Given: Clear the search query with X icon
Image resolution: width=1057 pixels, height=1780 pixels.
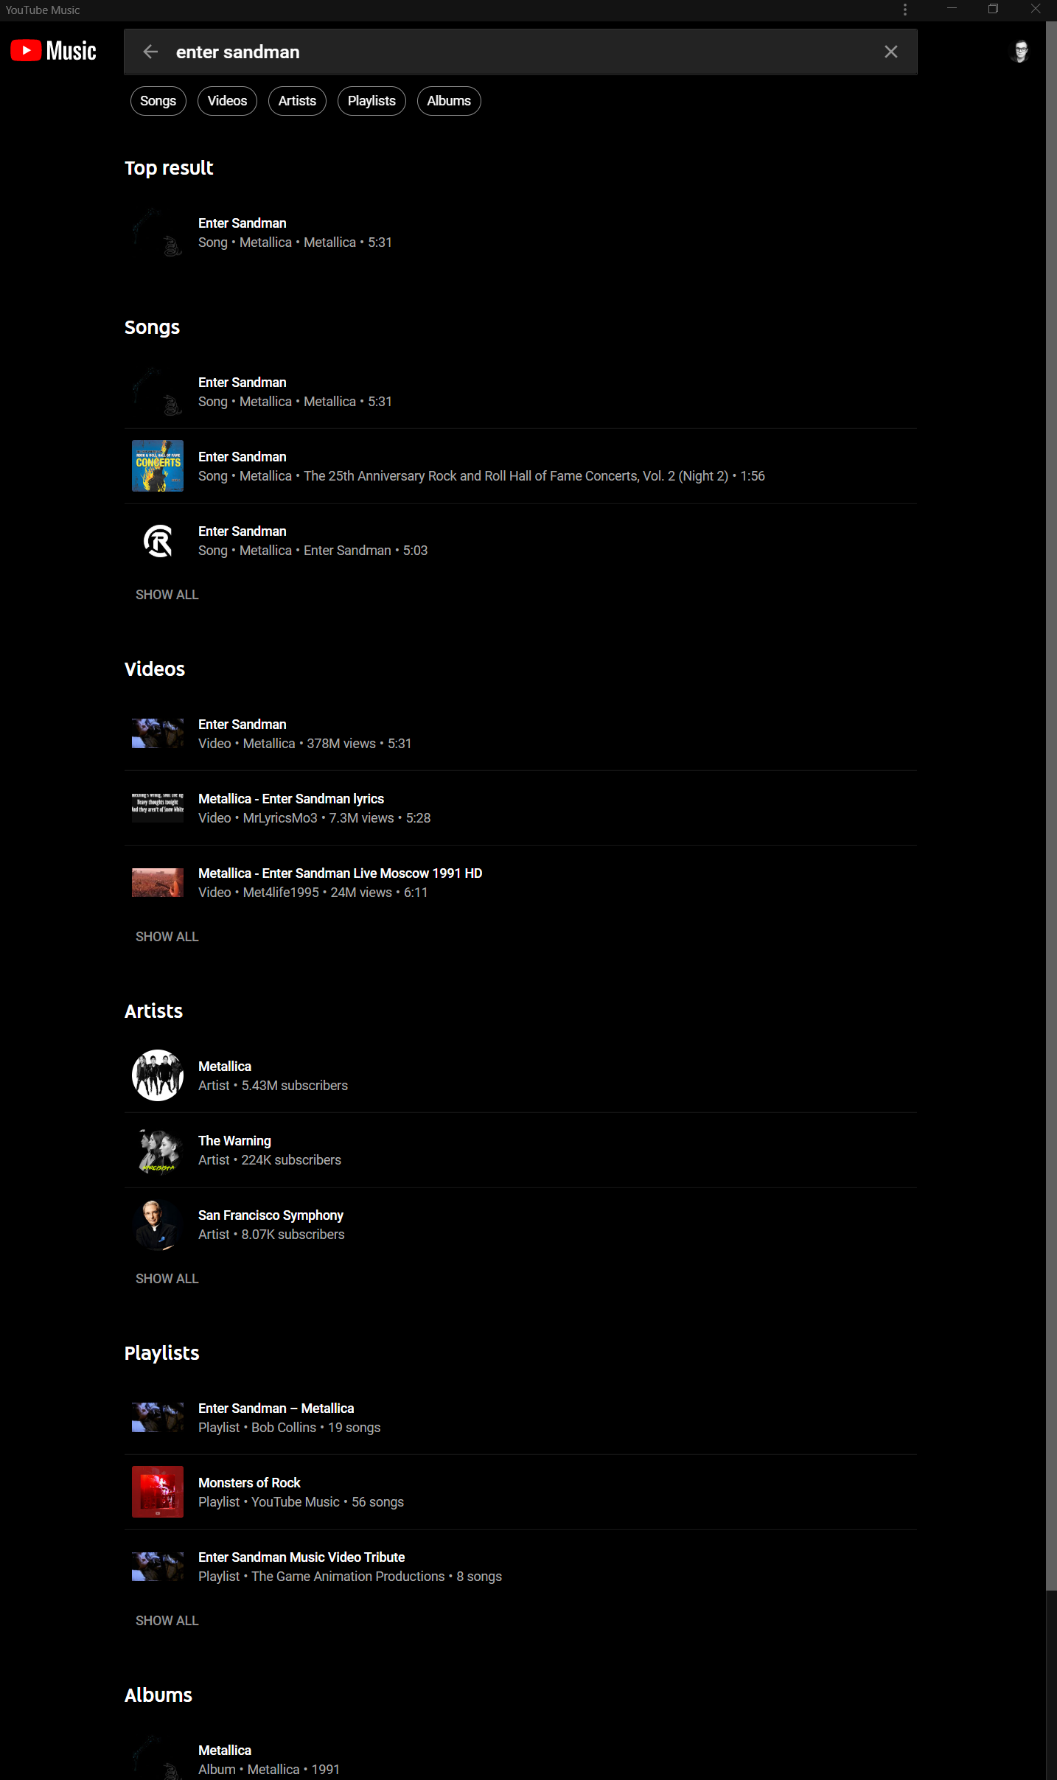Looking at the screenshot, I should (x=891, y=52).
